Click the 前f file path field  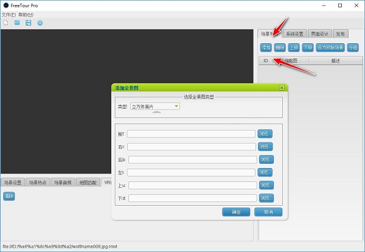point(191,134)
